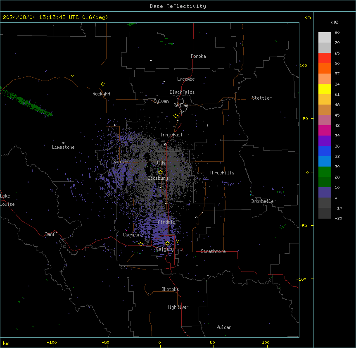Screen dimensions: 356x348
Task: Click the Blackfalds town label
Action: [182, 92]
